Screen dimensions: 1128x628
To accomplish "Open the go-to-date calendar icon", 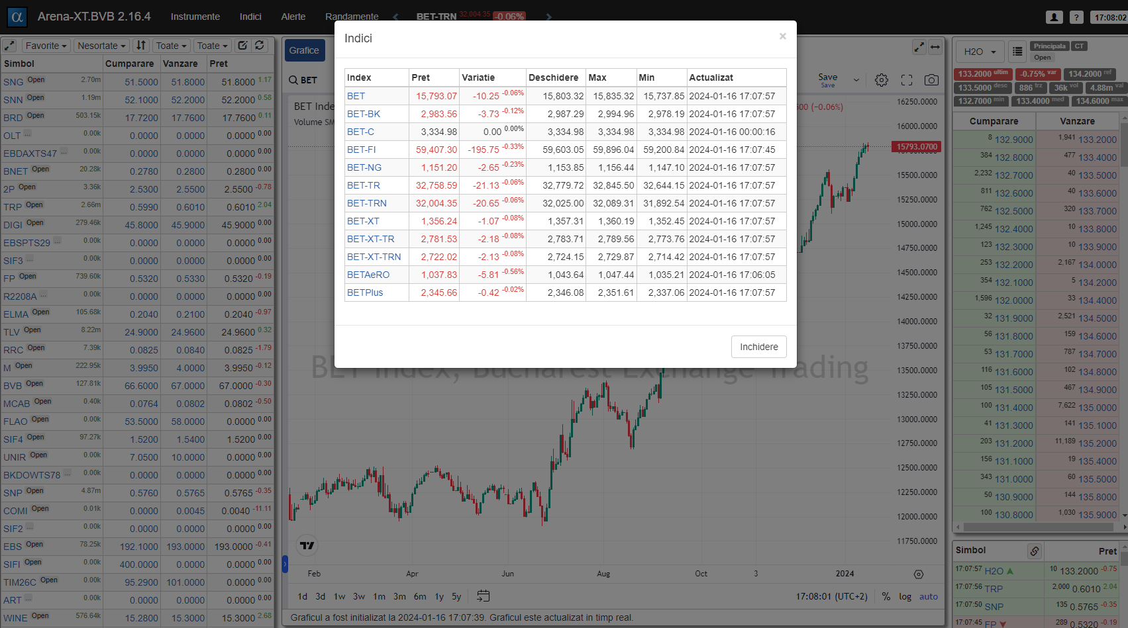I will click(x=484, y=596).
